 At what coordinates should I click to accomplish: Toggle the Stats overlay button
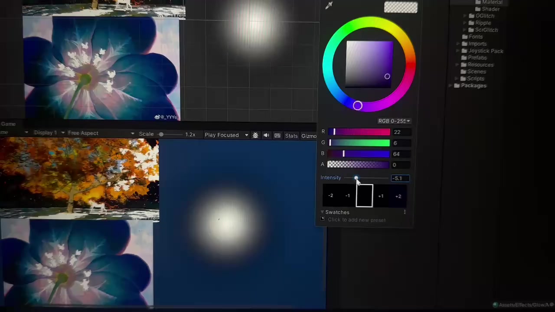tap(291, 136)
